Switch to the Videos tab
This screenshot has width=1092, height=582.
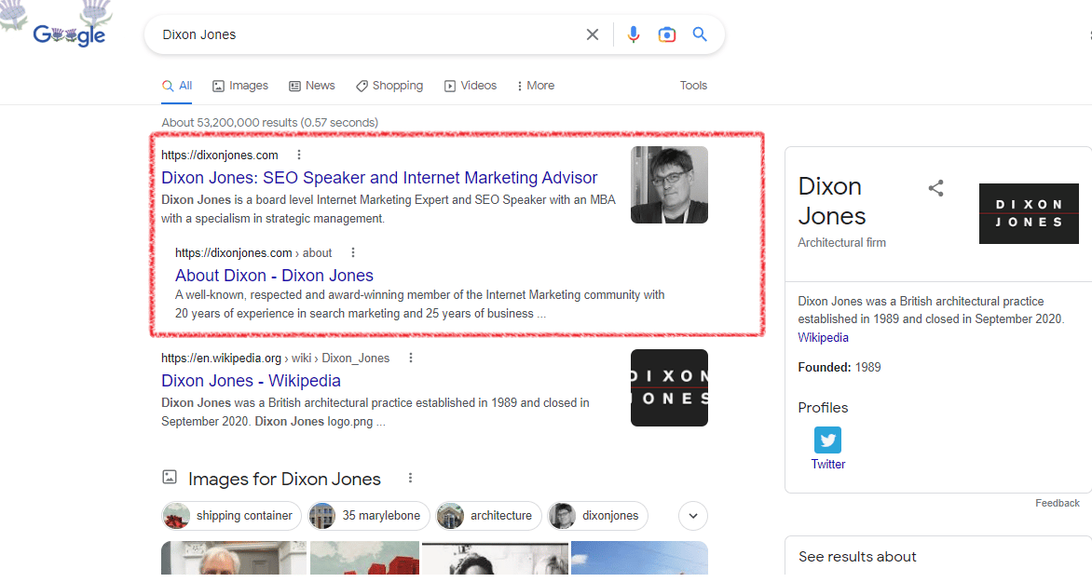coord(471,86)
